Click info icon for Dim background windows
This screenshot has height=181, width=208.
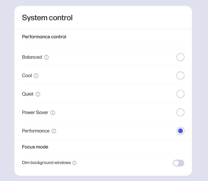point(74,163)
